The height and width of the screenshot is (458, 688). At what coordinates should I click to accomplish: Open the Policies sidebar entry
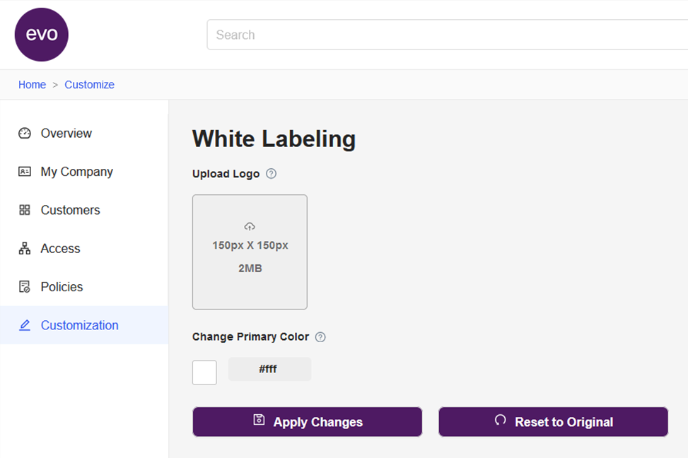(62, 287)
